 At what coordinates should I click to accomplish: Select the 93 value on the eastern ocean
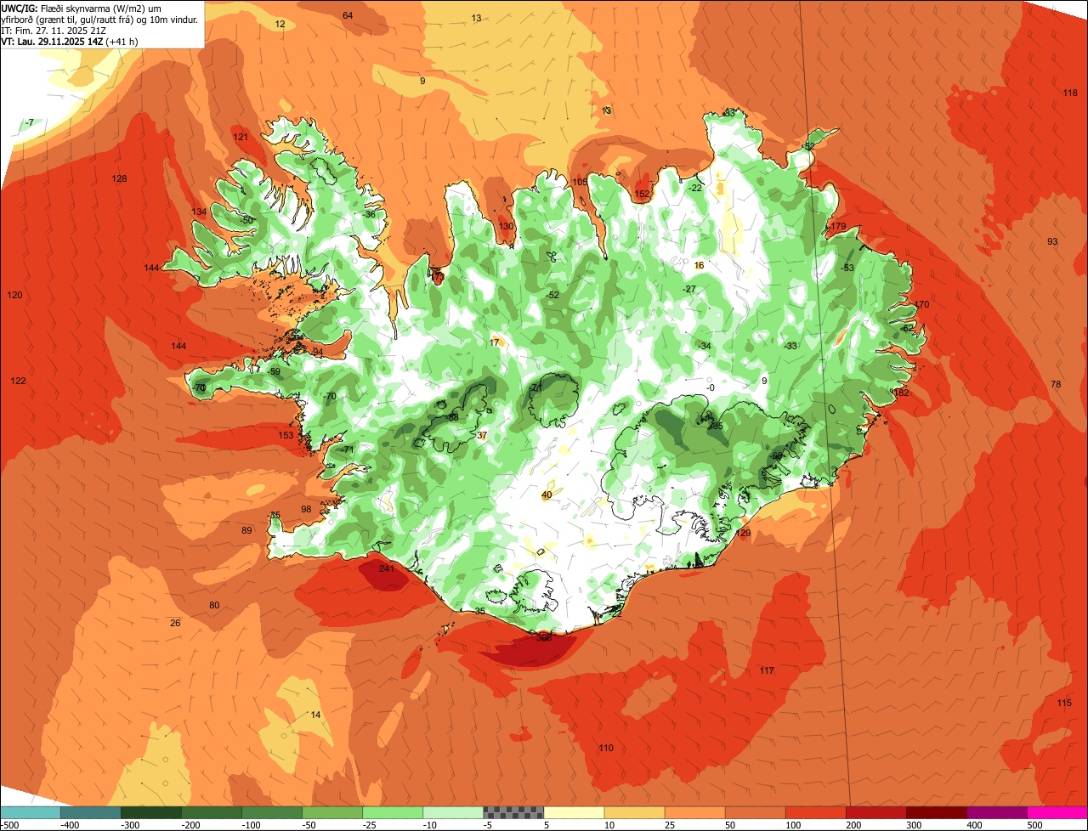point(1052,242)
